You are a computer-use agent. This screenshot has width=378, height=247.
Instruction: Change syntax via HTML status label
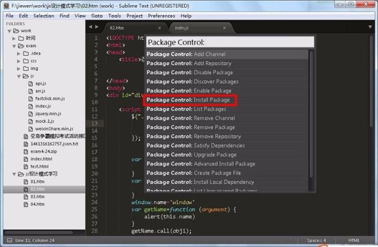354,240
